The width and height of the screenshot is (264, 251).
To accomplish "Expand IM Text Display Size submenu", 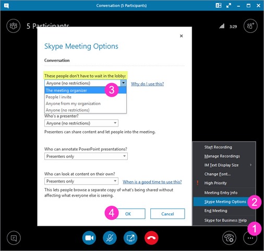I will pos(224,165).
